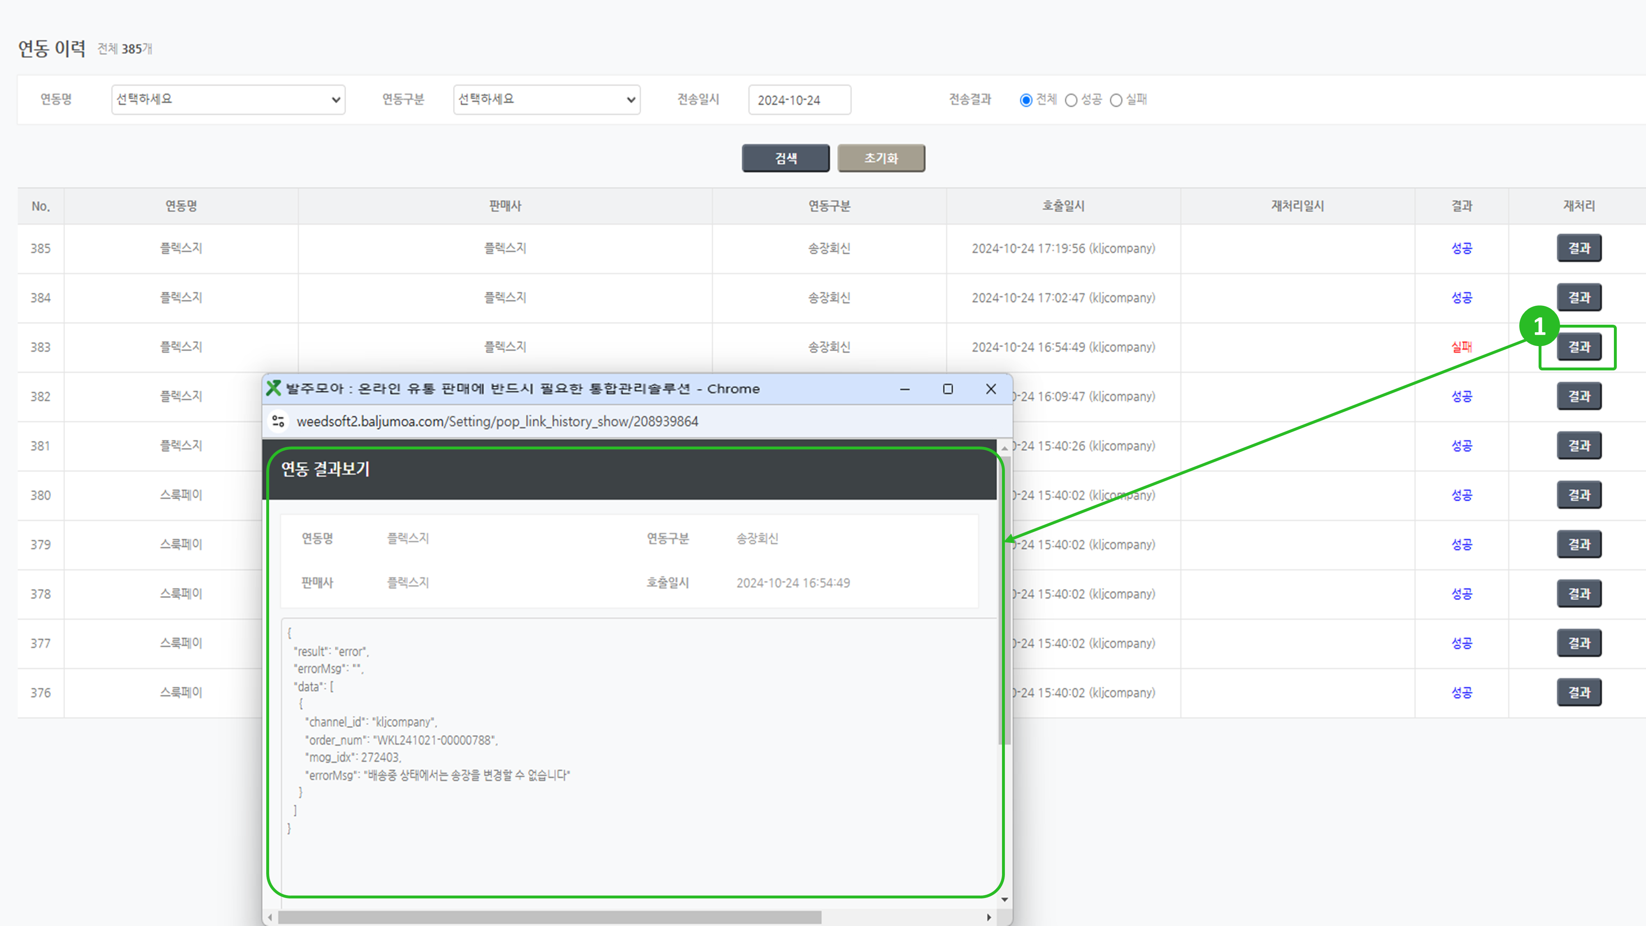Expand the 연동구분 select box
Image resolution: width=1646 pixels, height=926 pixels.
pyautogui.click(x=546, y=100)
